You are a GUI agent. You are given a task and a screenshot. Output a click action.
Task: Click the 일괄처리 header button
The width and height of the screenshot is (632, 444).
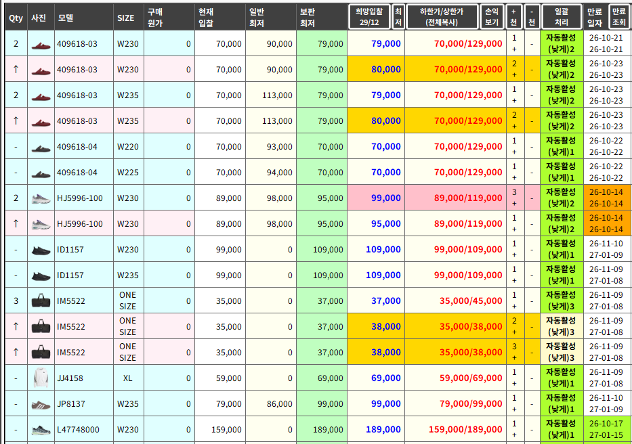(562, 17)
